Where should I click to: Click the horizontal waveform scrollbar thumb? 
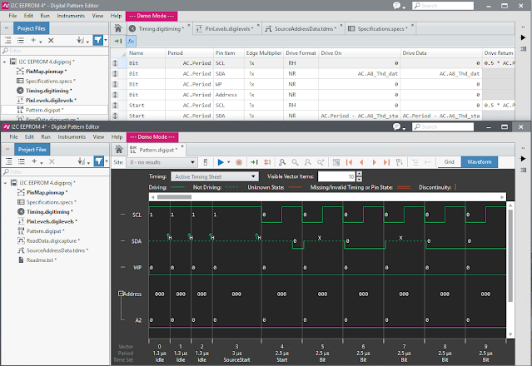click(x=174, y=197)
